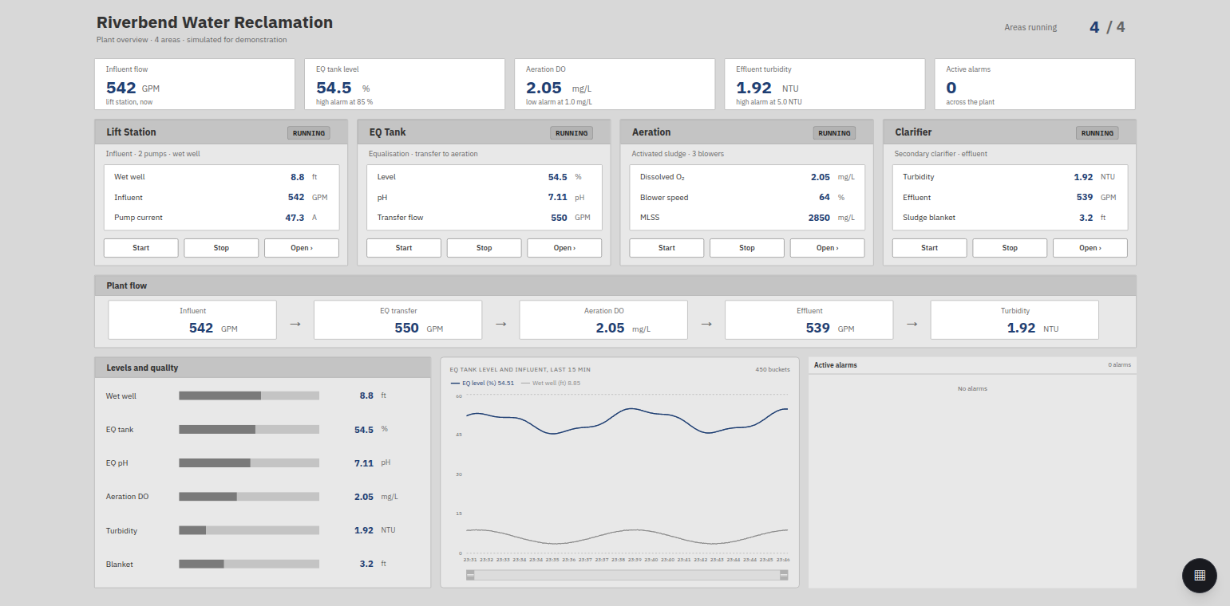This screenshot has width=1230, height=606.
Task: Toggle the EQ level (%) legend series
Action: [482, 383]
